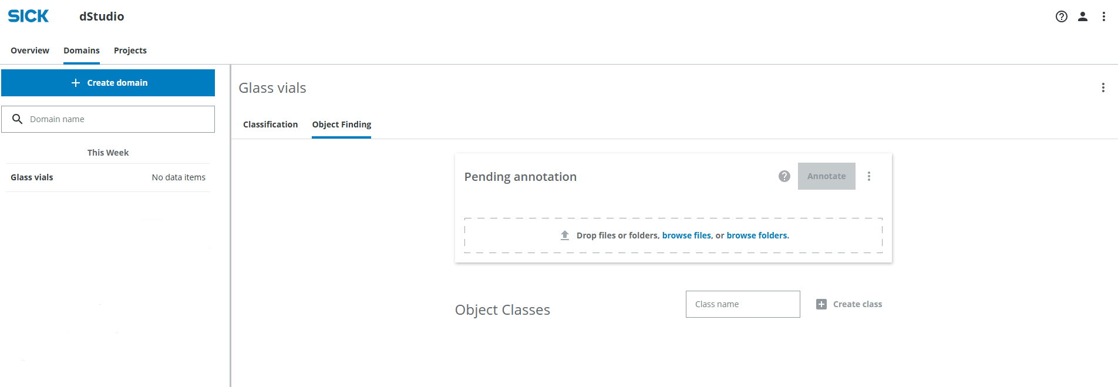This screenshot has height=387, width=1118.
Task: Open the options menu next to Glass vials heading
Action: click(1103, 88)
